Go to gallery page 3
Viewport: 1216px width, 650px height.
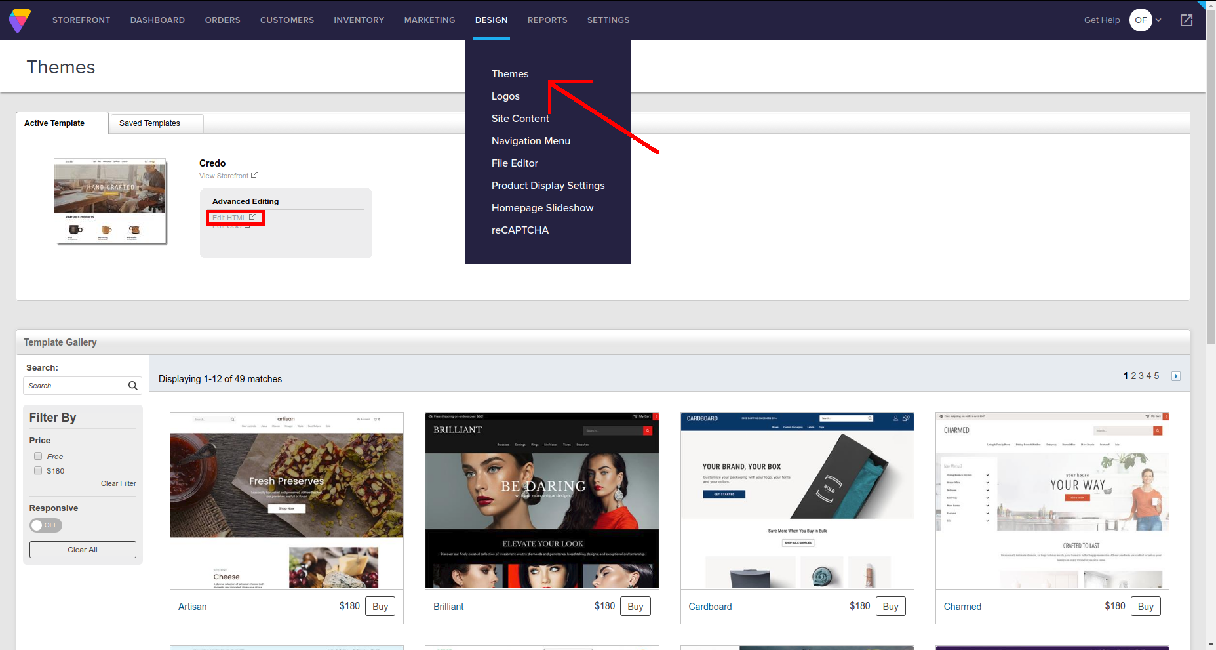click(x=1141, y=376)
